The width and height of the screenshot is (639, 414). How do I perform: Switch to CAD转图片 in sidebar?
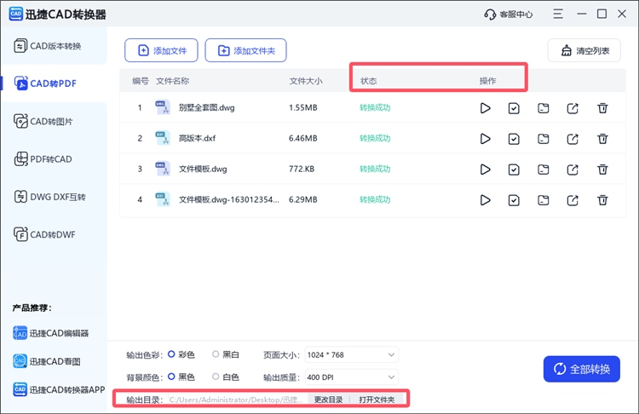pos(51,121)
